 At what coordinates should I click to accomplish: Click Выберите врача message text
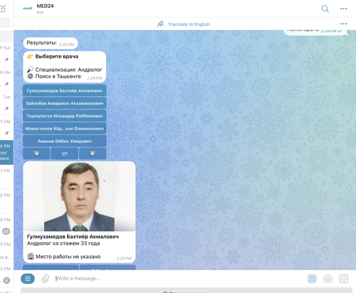57,56
